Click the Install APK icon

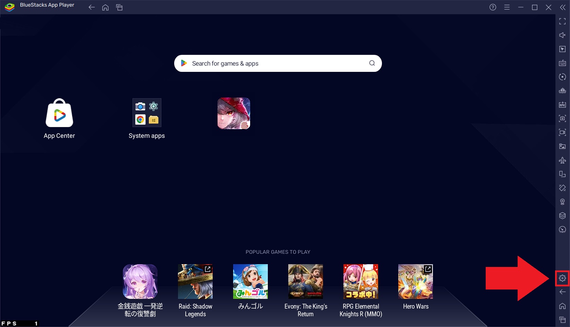(562, 104)
